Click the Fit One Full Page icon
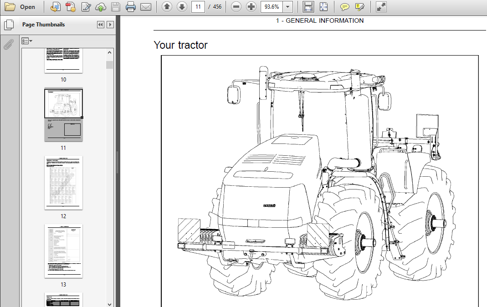Image resolution: width=487 pixels, height=307 pixels. pos(323,7)
